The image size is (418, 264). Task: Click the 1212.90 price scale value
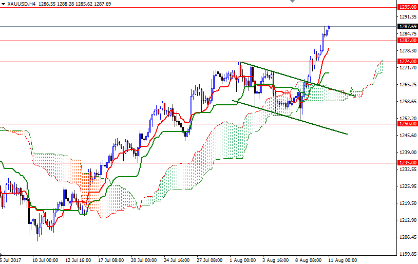pyautogui.click(x=408, y=220)
